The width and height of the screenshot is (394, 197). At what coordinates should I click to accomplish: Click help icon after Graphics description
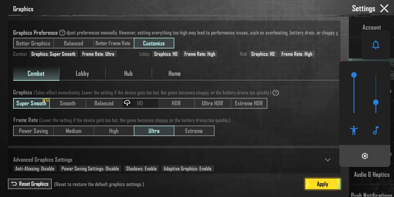(x=276, y=93)
